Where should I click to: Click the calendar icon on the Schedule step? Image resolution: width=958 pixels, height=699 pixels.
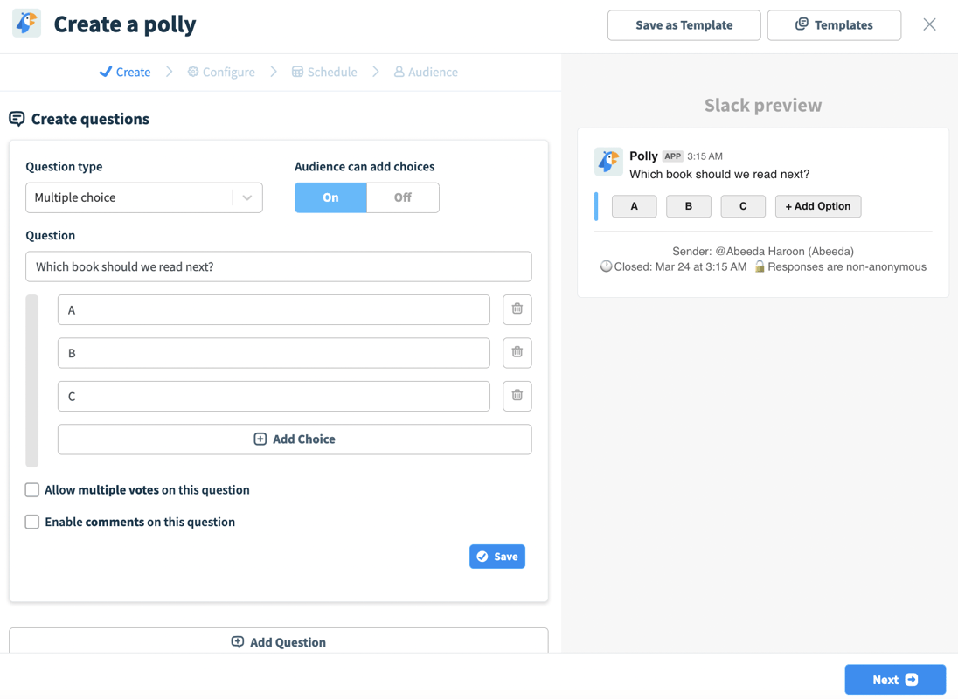(298, 72)
